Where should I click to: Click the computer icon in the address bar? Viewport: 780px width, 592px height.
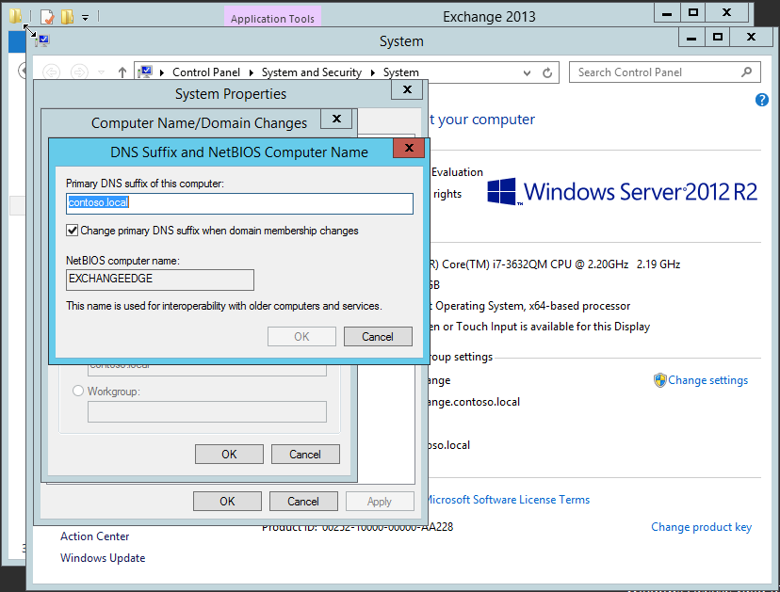pyautogui.click(x=145, y=72)
